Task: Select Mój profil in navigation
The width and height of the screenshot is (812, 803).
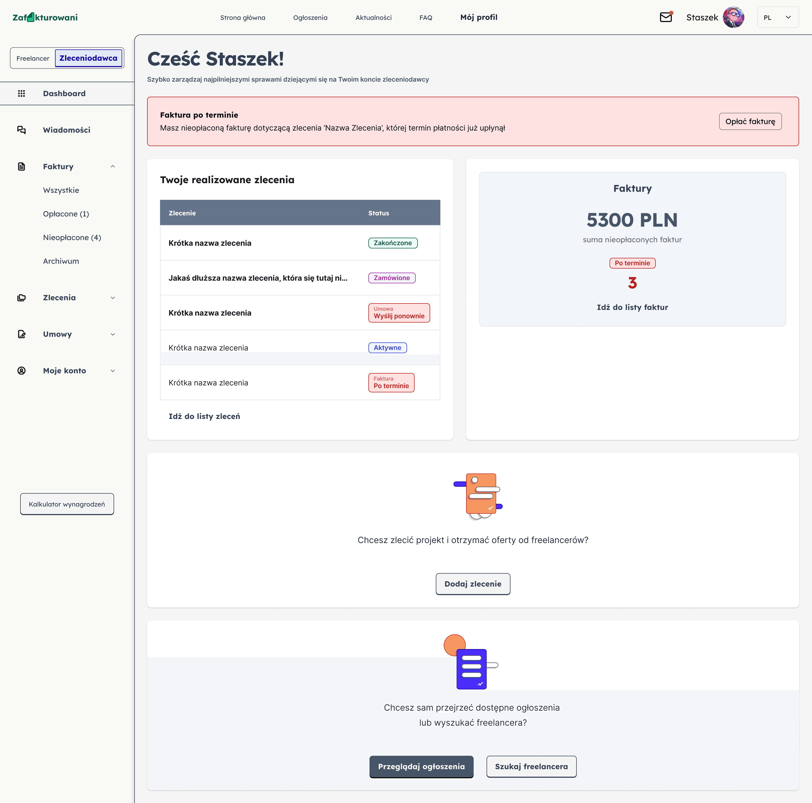Action: 479,17
